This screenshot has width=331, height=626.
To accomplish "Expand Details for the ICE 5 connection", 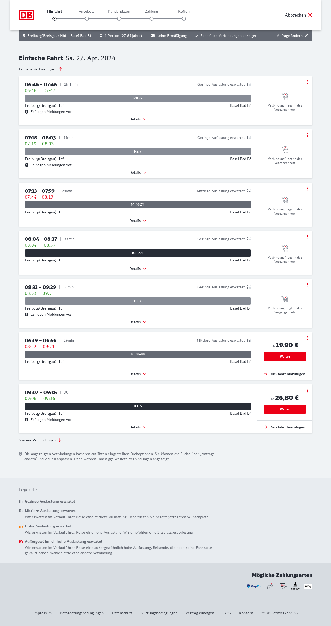I will (x=138, y=427).
